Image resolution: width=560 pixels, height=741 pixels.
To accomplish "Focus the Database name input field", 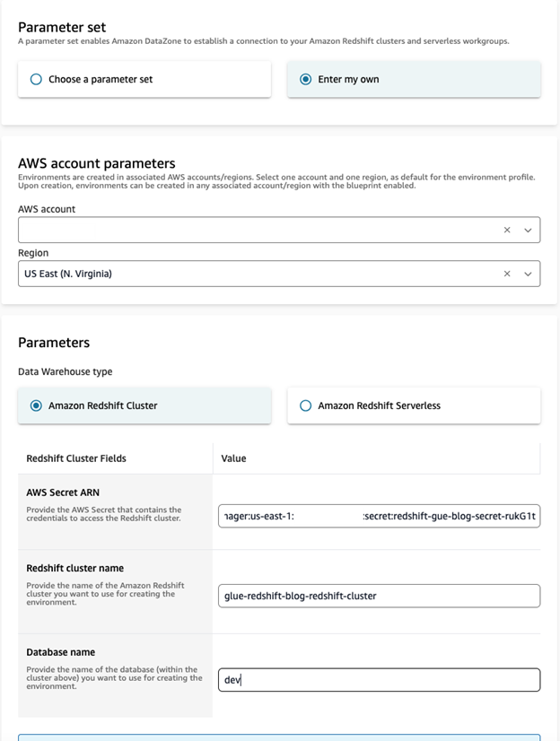I will pyautogui.click(x=379, y=680).
